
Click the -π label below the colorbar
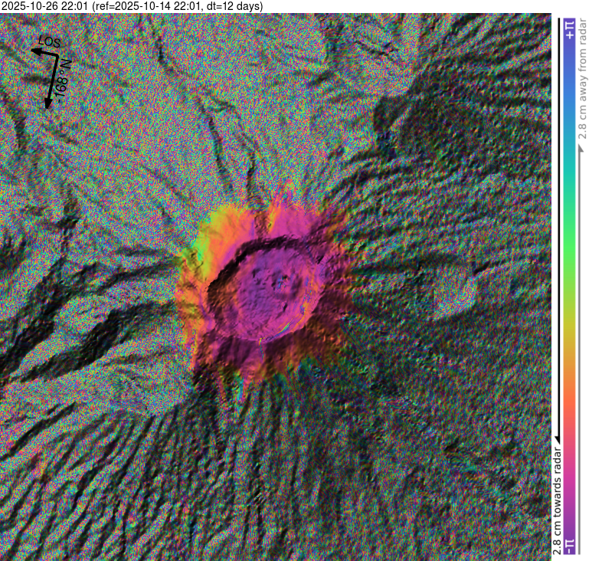point(568,546)
